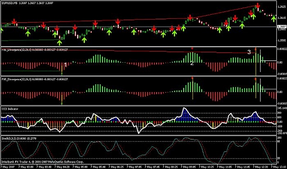Screen dimensions: 287x169
Task: Click the 1.3625 price axis label
Action: (281, 7)
